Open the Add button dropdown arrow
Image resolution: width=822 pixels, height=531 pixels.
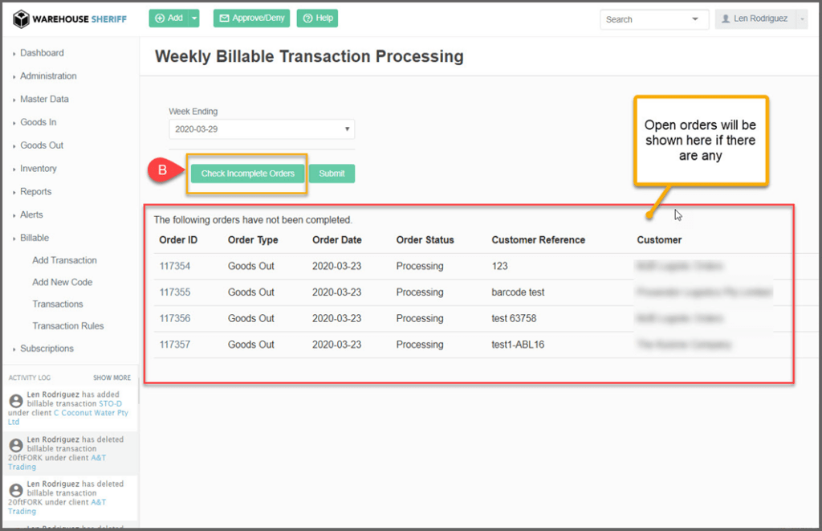pos(194,18)
